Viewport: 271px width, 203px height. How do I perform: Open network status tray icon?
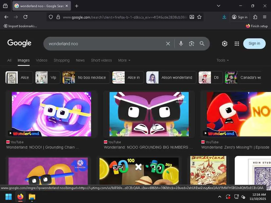coord(236,197)
